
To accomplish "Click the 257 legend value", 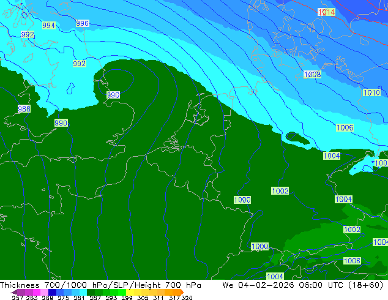I will point(18,298).
